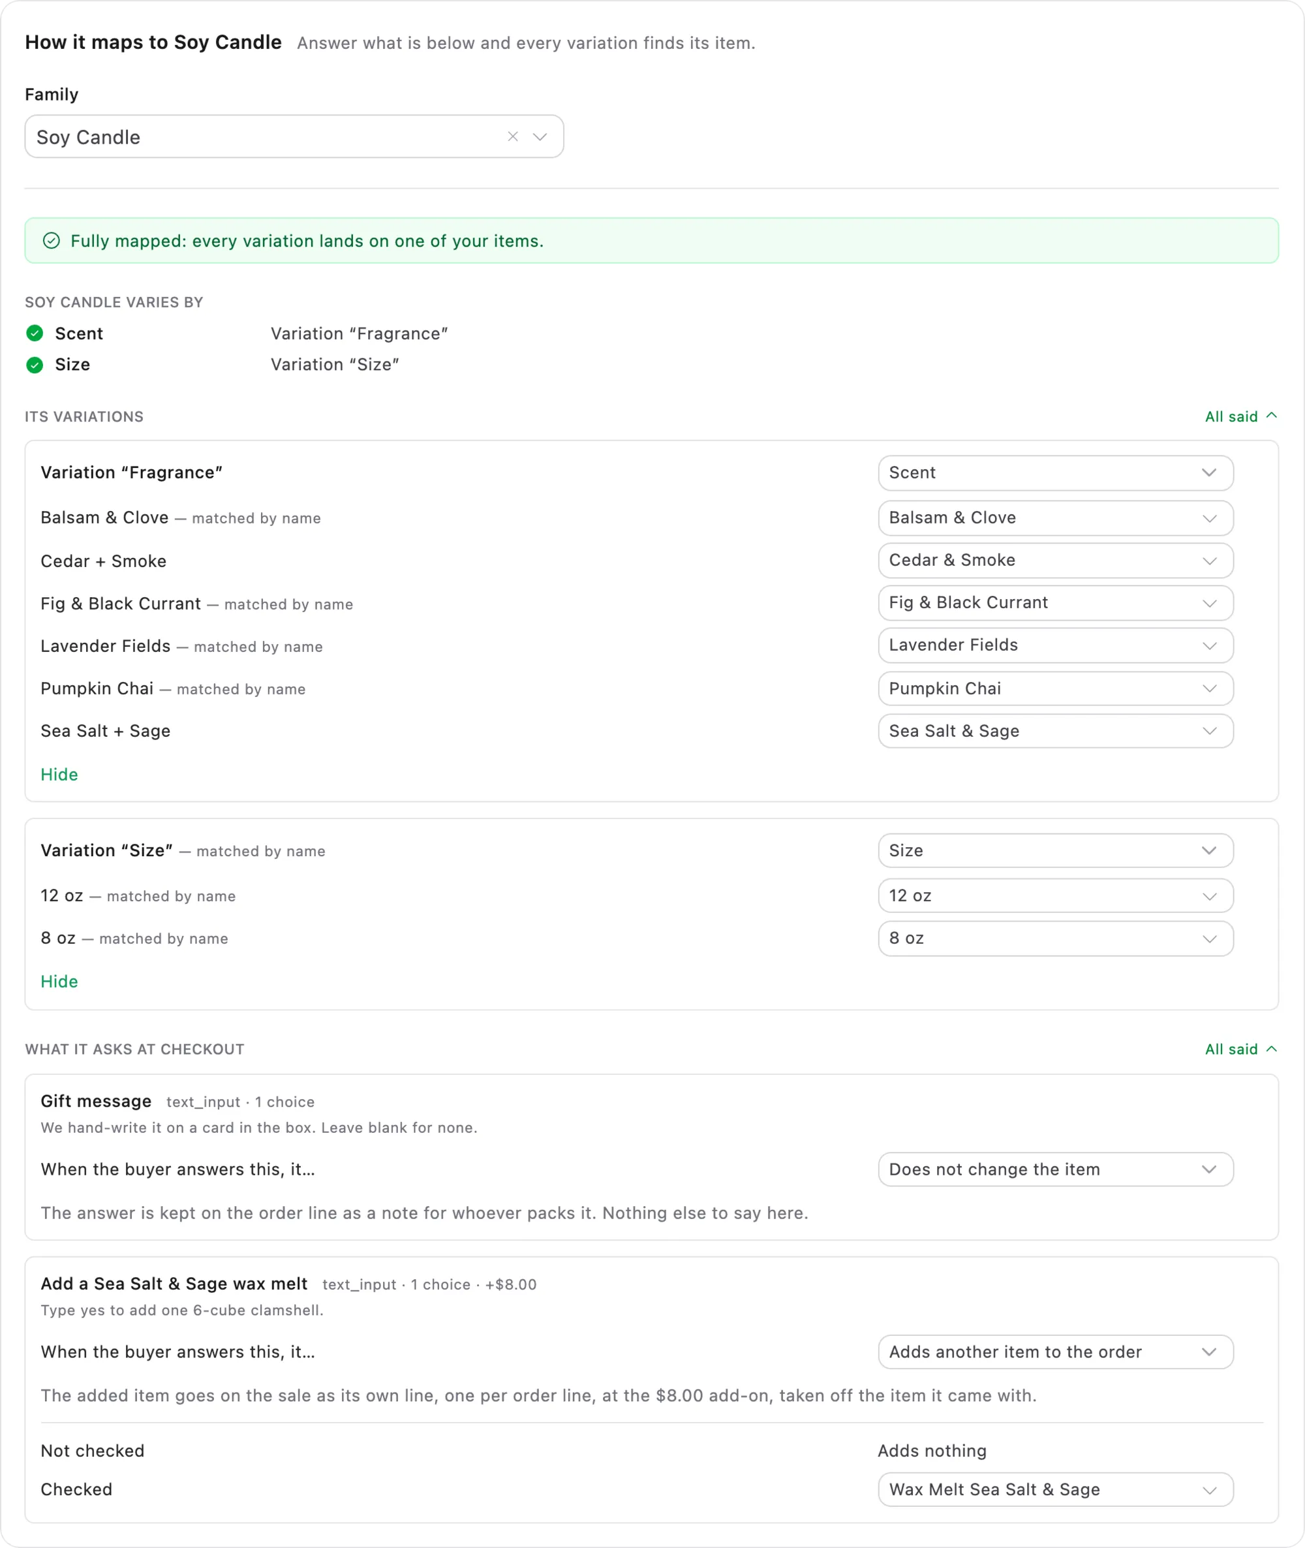The image size is (1305, 1548).
Task: Click the Pumpkin Chai variation label
Action: click(97, 689)
